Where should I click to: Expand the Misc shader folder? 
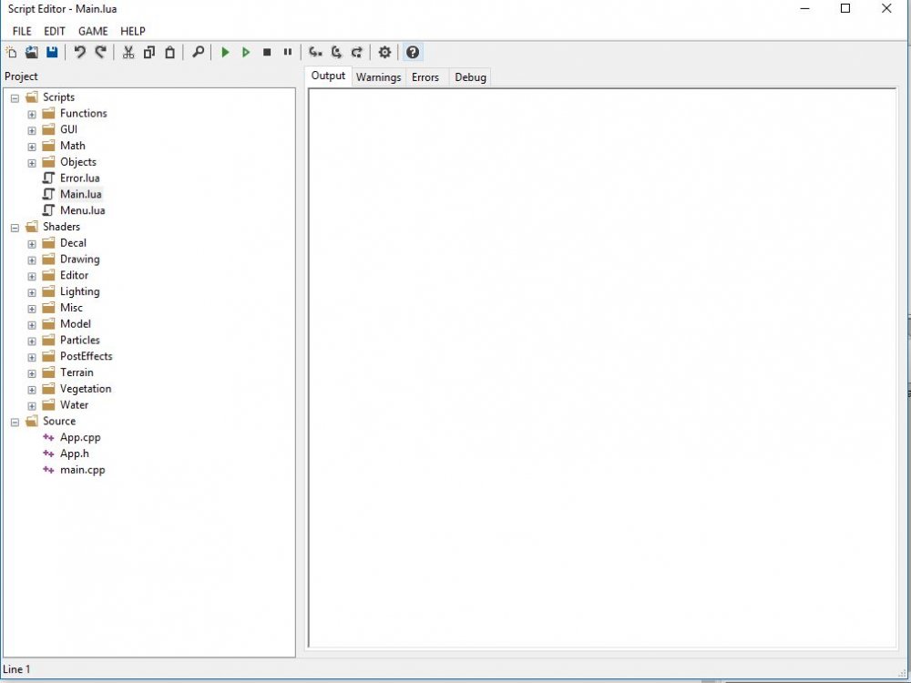click(32, 309)
